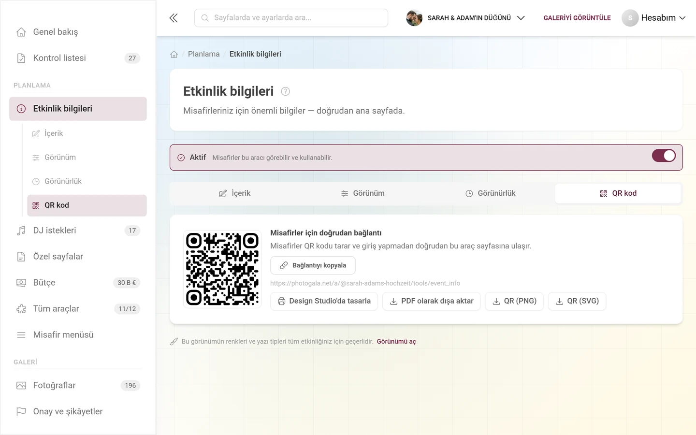
Task: Open Fotoğraflar in sidebar
Action: [x=78, y=386]
